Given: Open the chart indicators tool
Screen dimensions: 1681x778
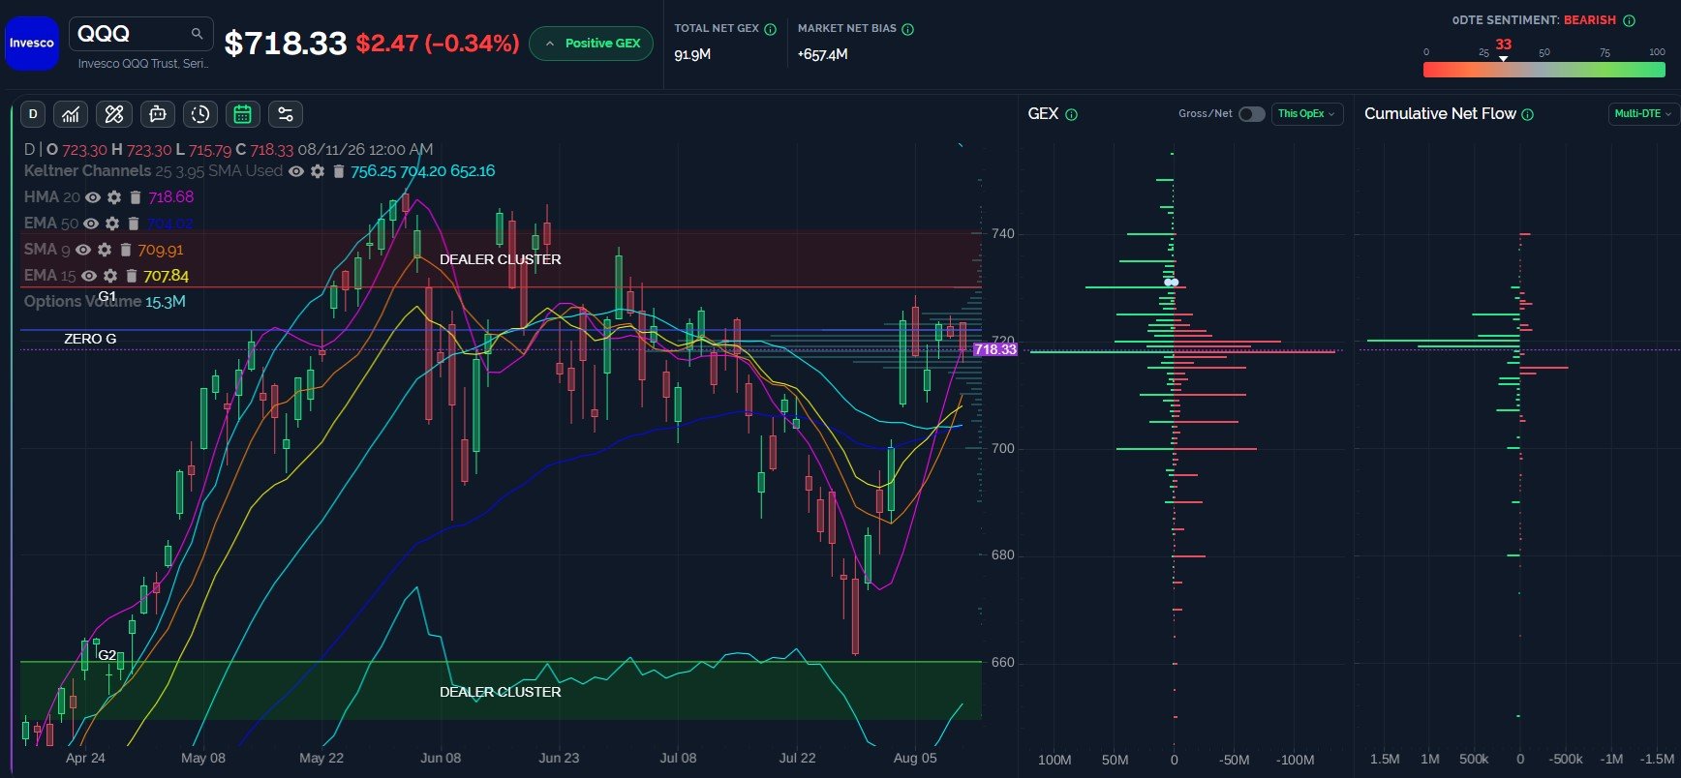Looking at the screenshot, I should 71,114.
